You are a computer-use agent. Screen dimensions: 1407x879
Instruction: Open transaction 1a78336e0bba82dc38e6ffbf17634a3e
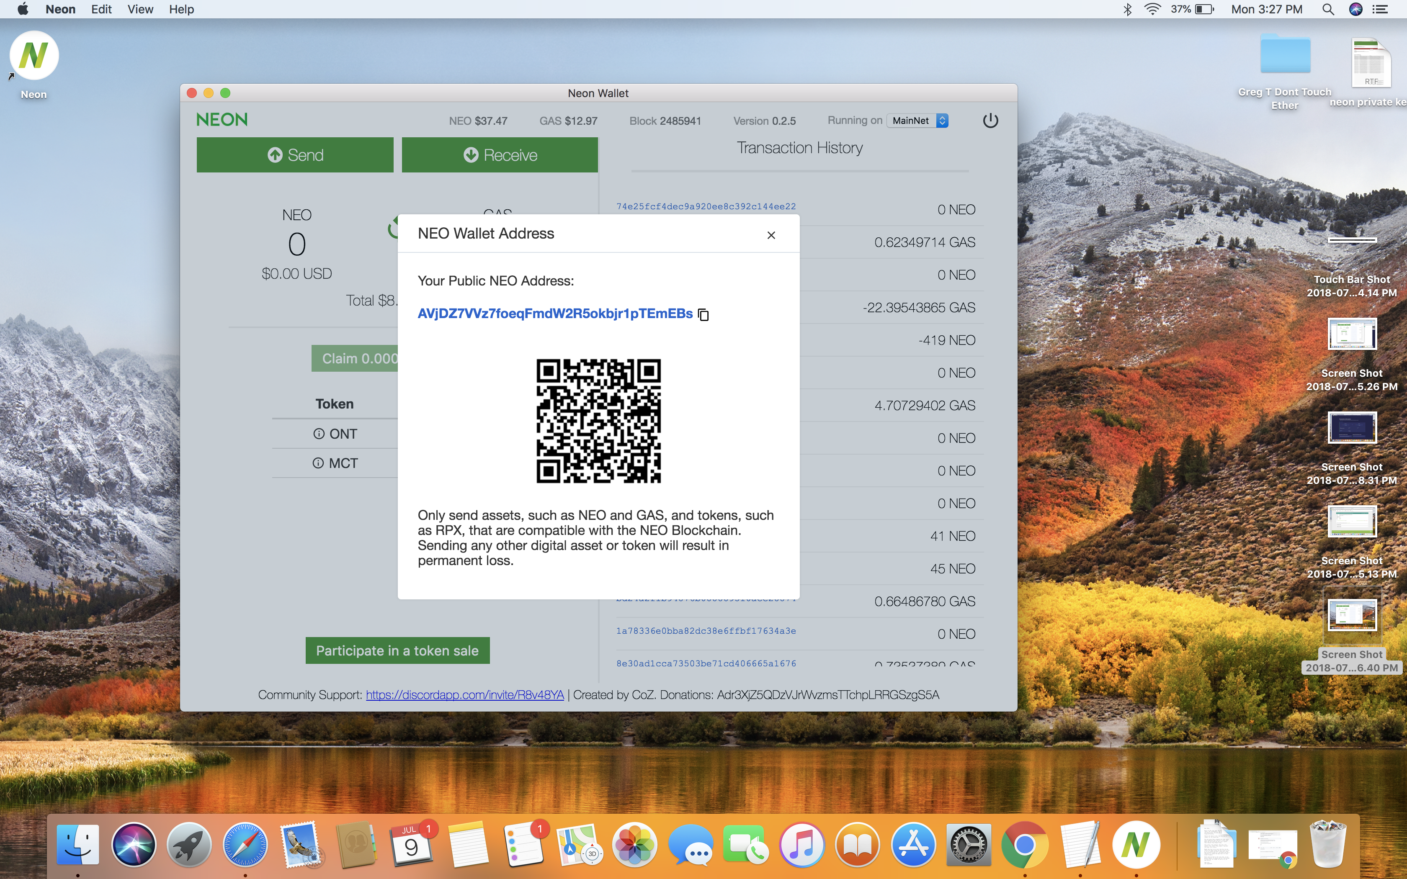(x=706, y=631)
